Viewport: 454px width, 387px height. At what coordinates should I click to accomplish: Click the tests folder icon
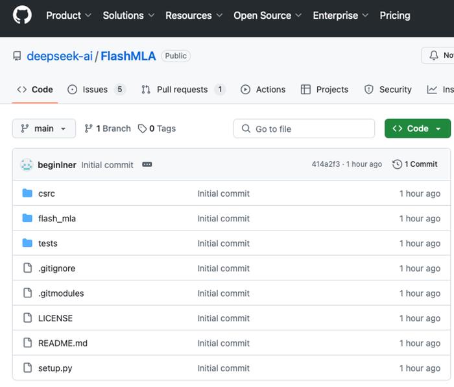tap(27, 243)
